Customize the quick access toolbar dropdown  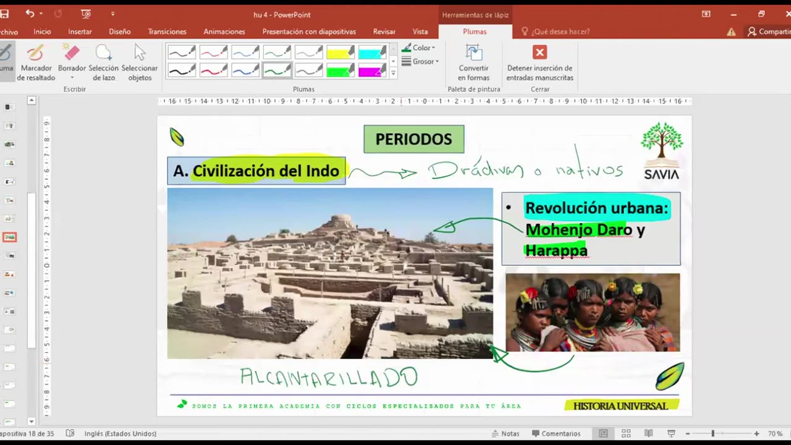112,14
